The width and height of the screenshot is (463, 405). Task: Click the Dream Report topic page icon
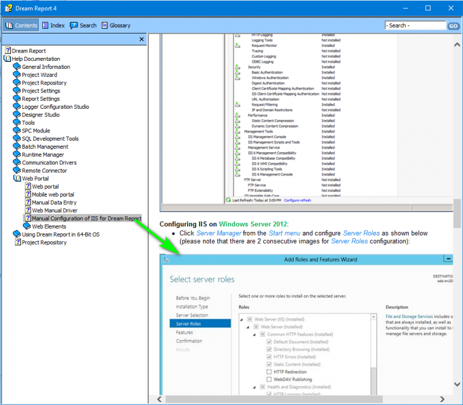pos(8,50)
